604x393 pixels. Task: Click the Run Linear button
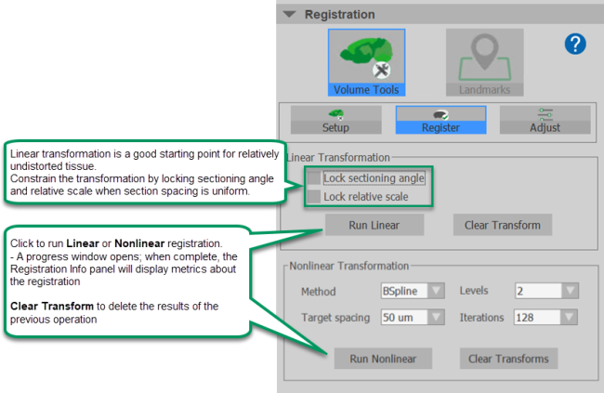coord(374,225)
